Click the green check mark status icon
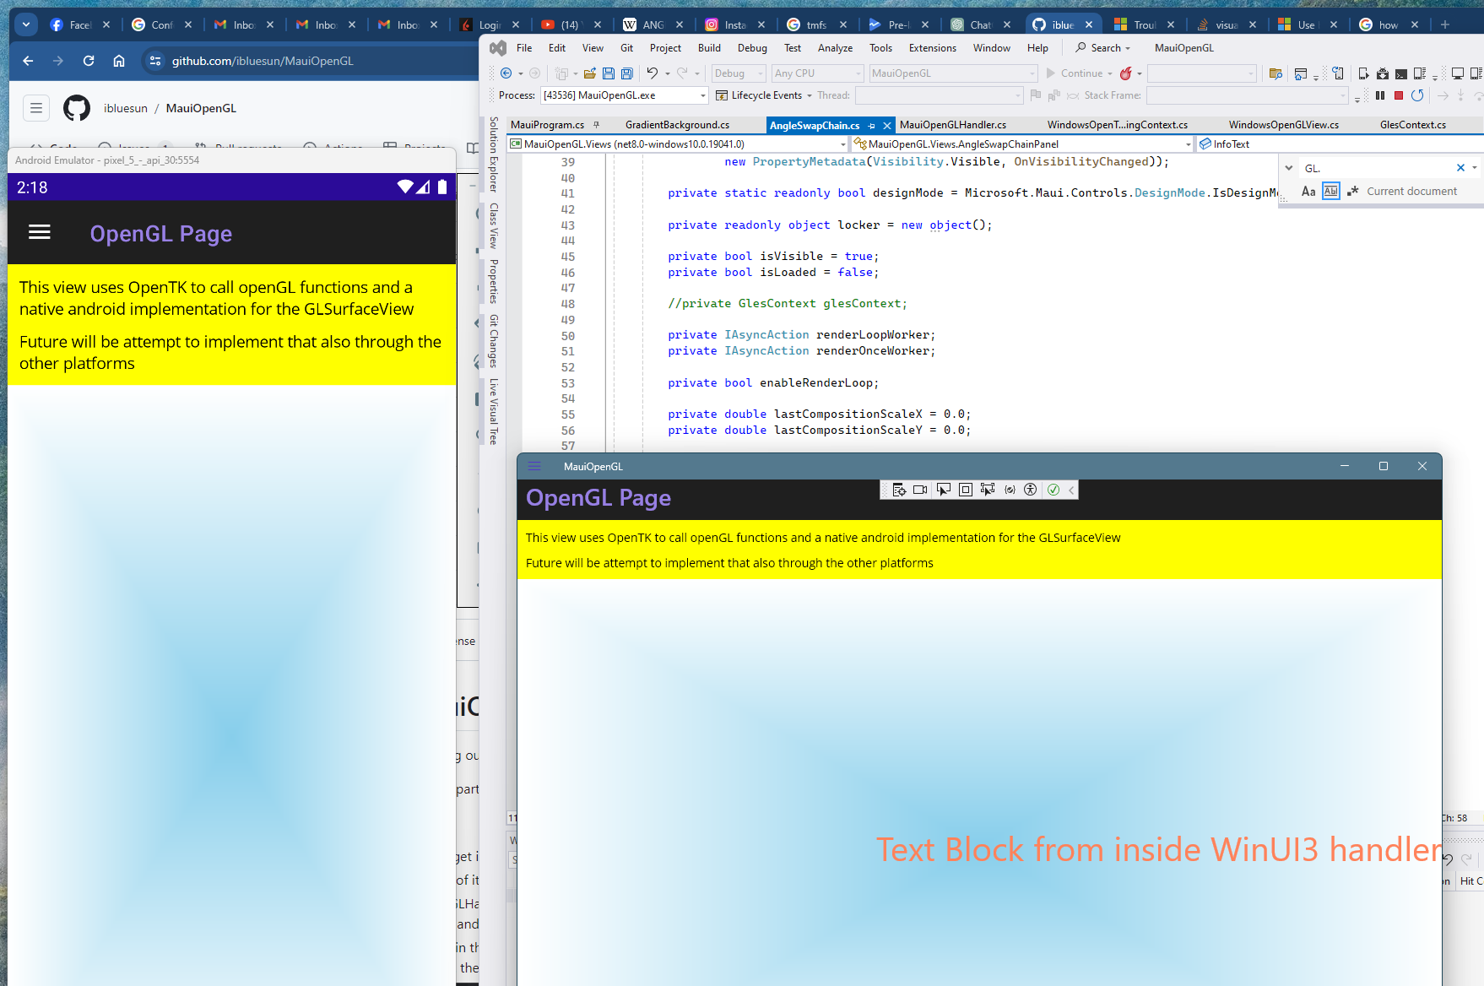This screenshot has height=986, width=1484. [x=1053, y=490]
